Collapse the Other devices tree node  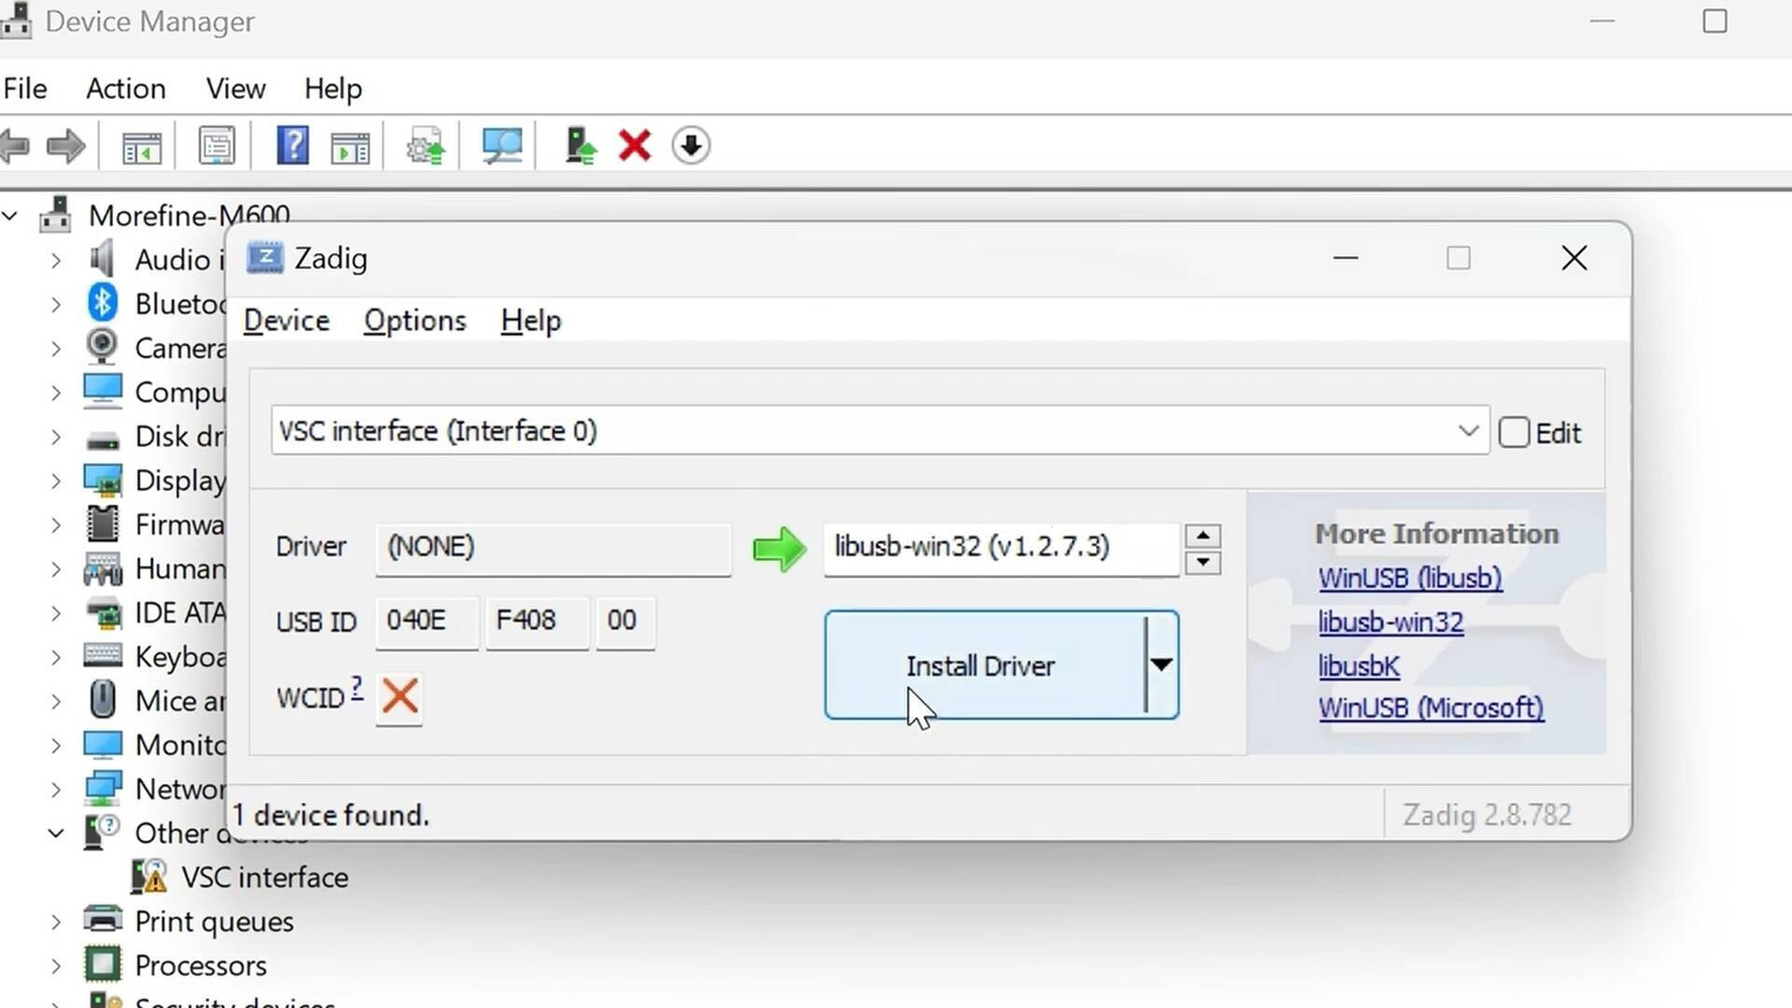tap(56, 833)
